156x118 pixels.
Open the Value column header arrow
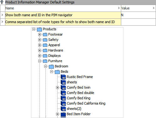[153, 8]
